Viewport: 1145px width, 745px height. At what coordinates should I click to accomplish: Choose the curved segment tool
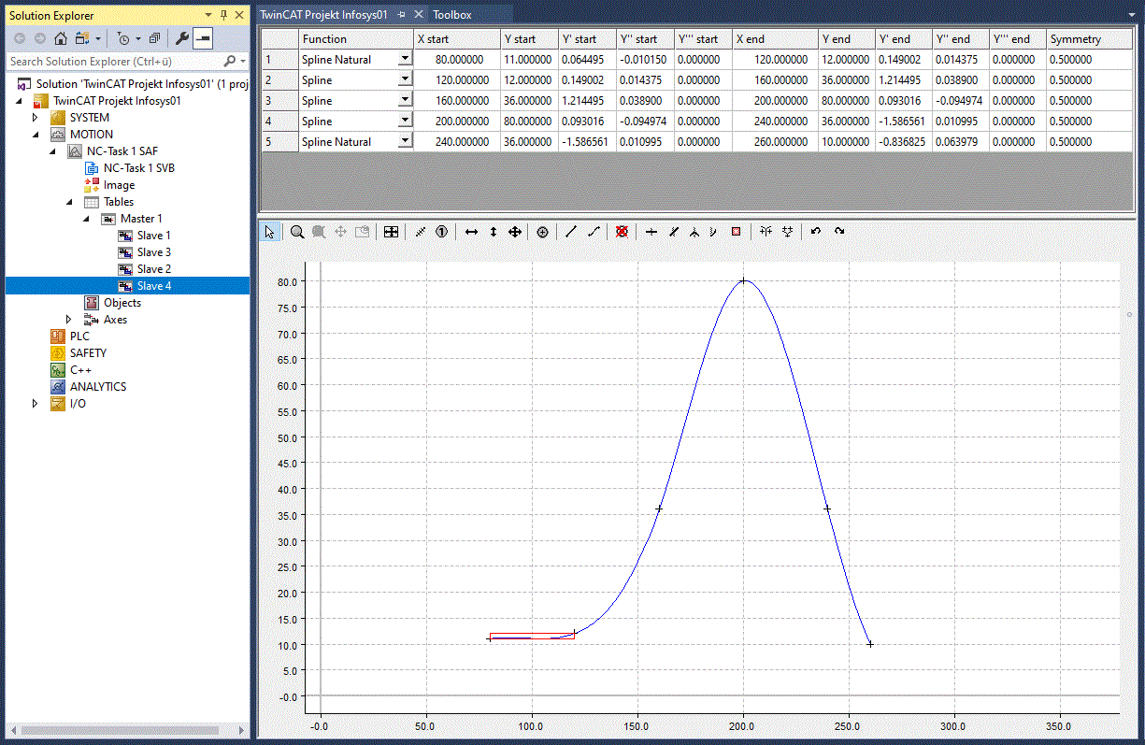pyautogui.click(x=594, y=232)
